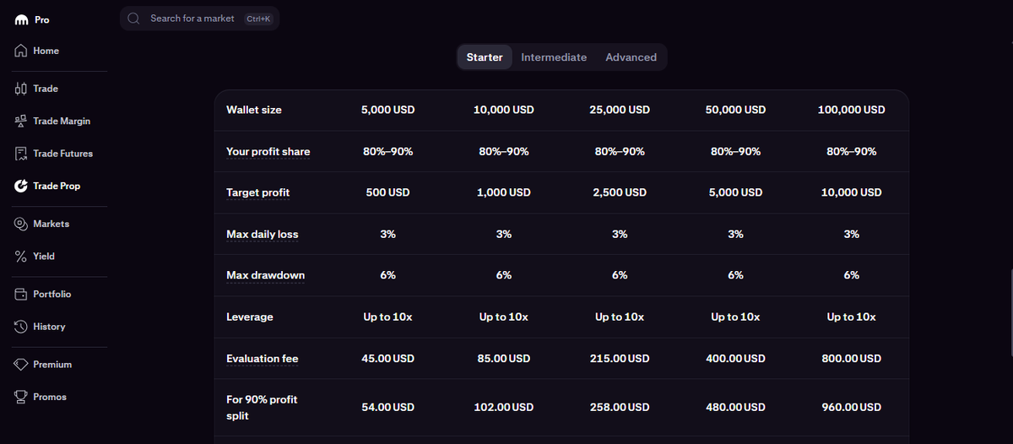
Task: Click the 10,000 USD wallet size
Action: coord(504,110)
